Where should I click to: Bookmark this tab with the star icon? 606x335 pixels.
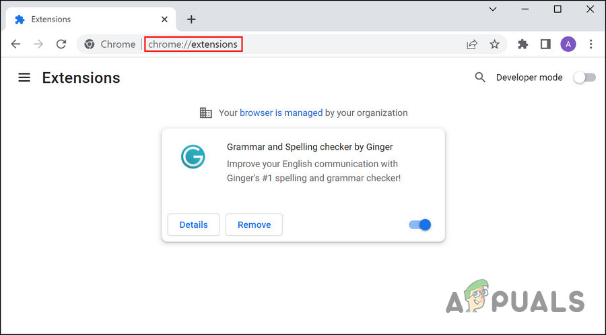(494, 44)
